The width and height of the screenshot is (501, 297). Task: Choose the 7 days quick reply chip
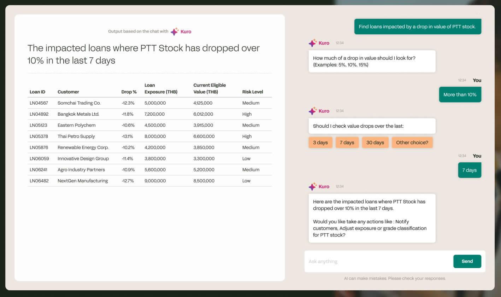[347, 142]
